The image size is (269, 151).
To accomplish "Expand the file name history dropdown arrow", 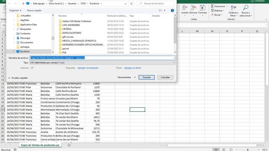I will (174, 58).
